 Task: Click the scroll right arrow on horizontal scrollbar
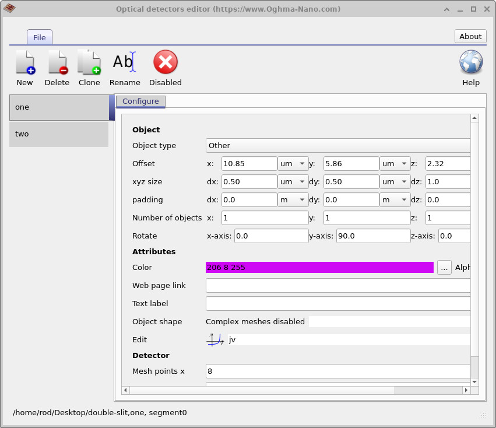(x=465, y=390)
